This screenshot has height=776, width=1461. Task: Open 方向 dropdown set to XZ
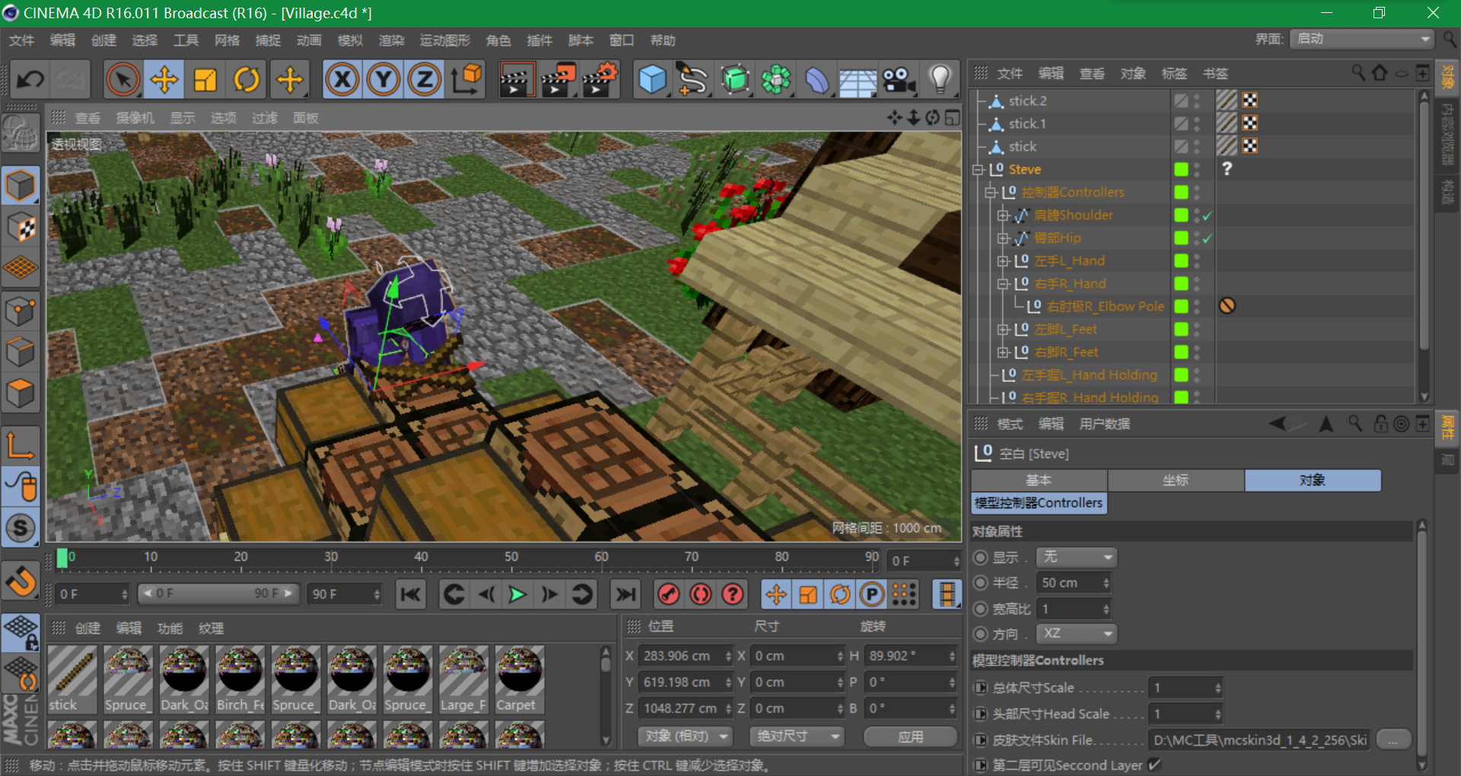click(1077, 634)
